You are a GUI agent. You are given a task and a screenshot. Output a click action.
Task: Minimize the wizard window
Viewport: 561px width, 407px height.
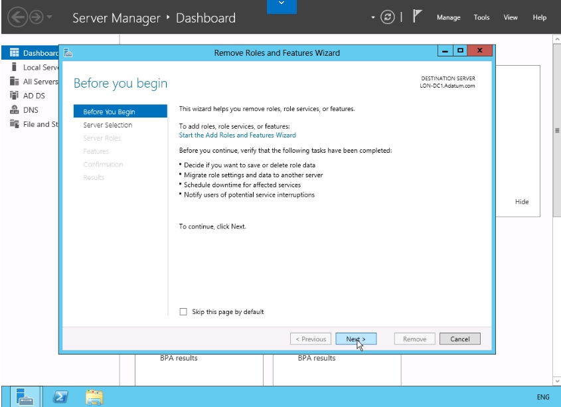click(x=445, y=51)
